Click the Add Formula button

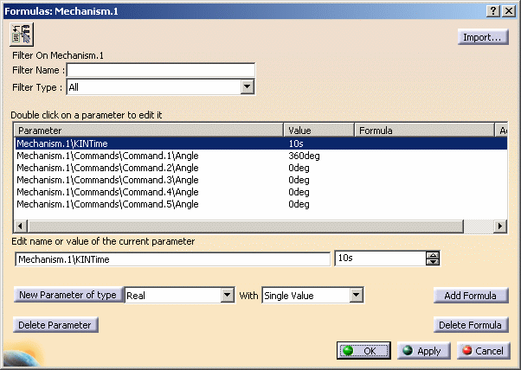pyautogui.click(x=471, y=296)
